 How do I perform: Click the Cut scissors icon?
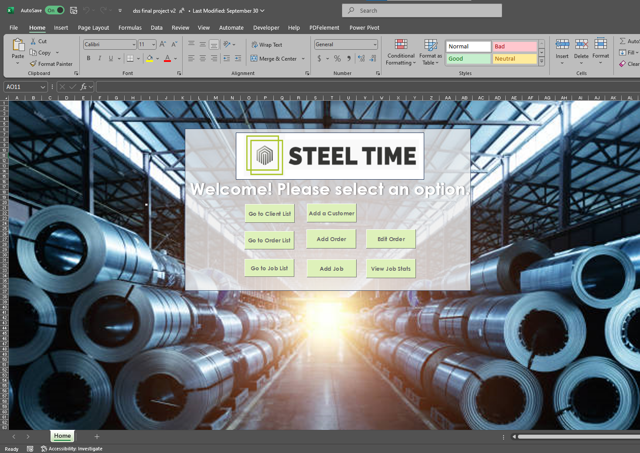click(33, 41)
